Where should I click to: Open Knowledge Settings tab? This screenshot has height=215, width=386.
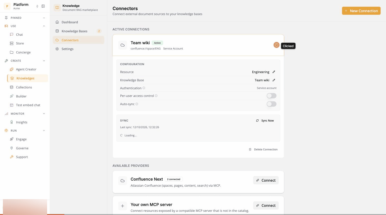click(x=78, y=49)
